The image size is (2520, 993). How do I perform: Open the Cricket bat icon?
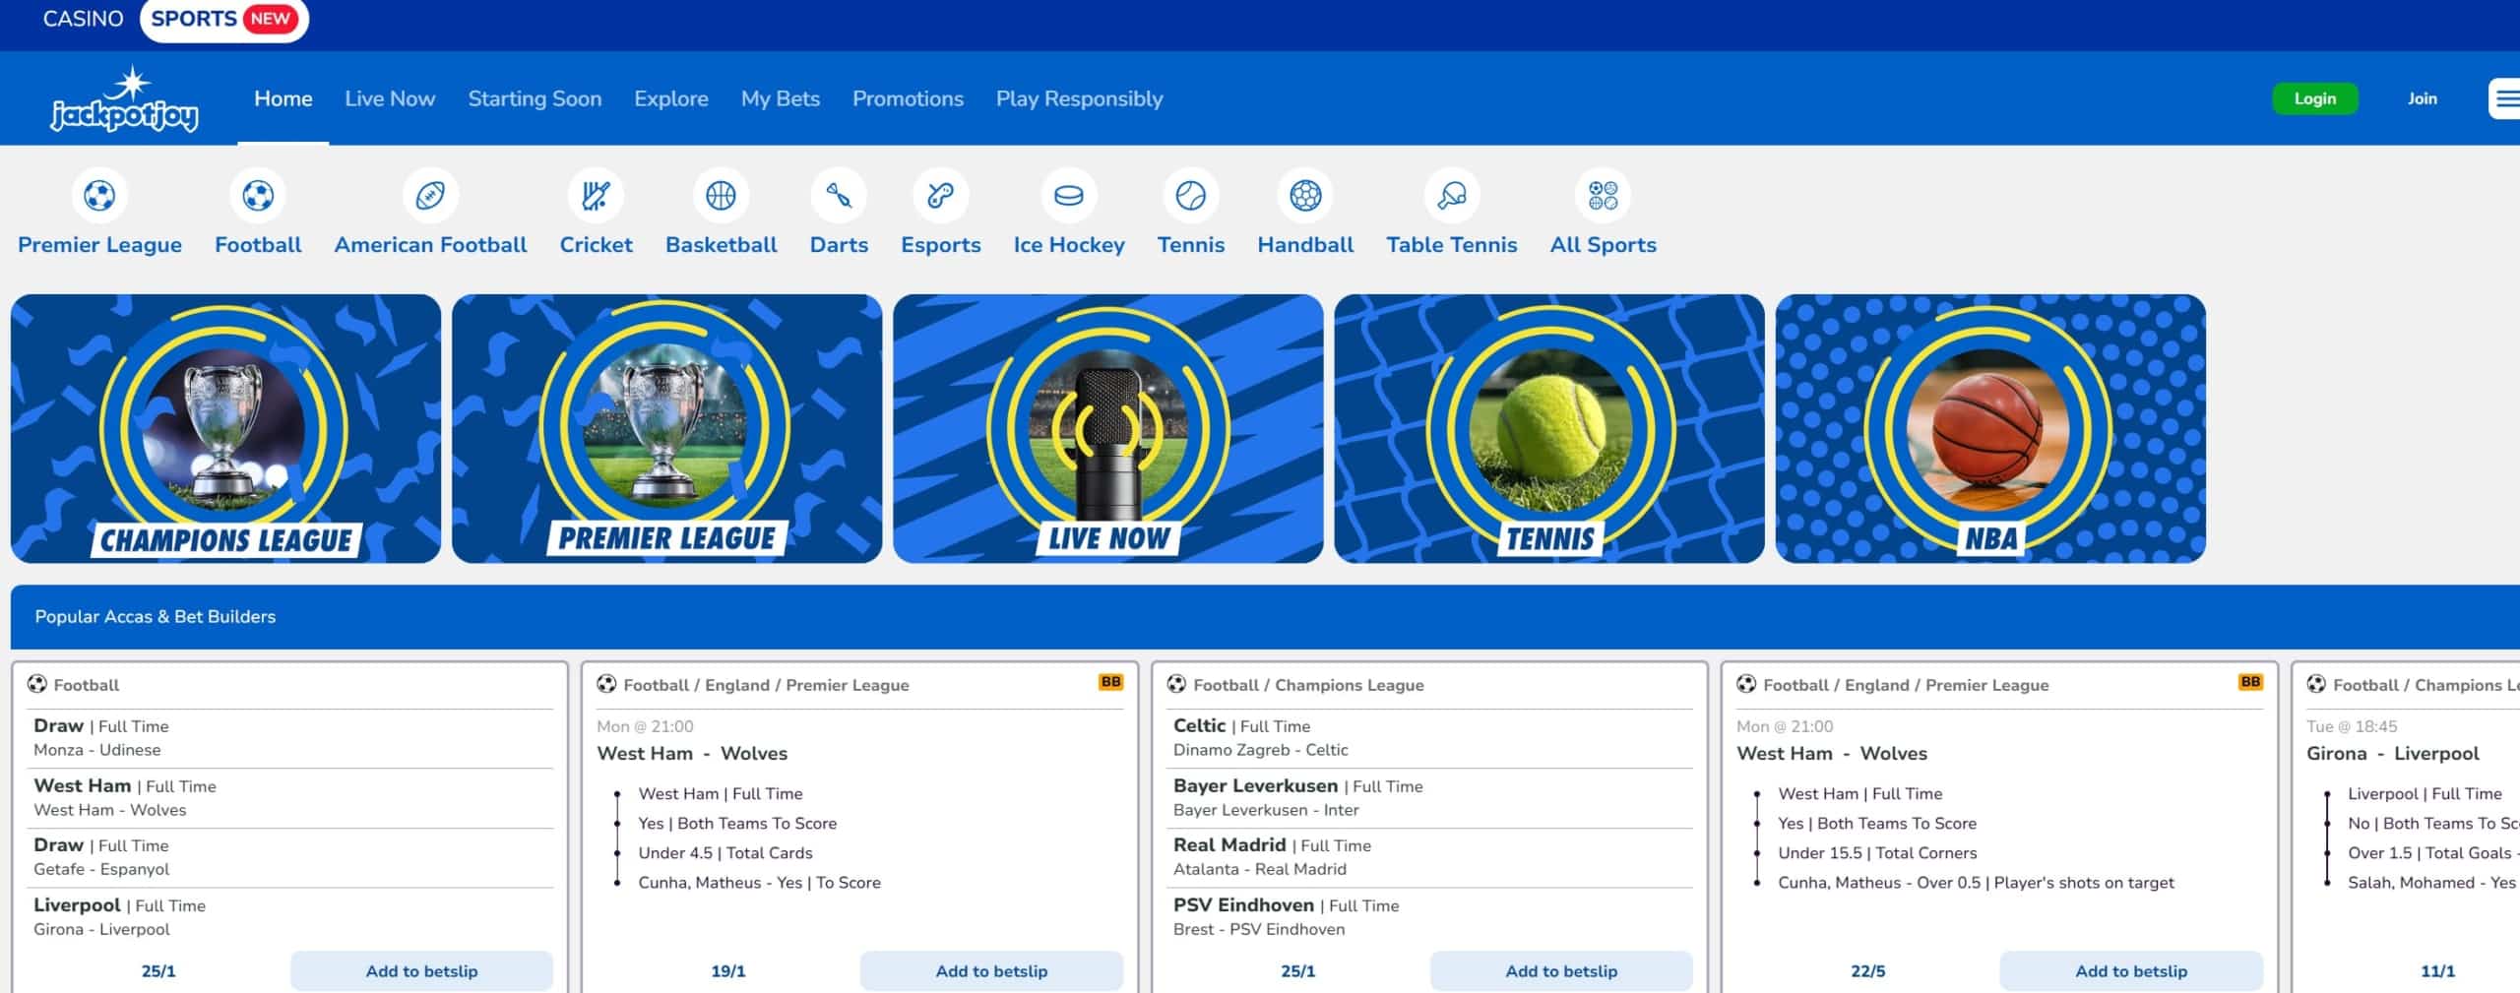tap(596, 195)
